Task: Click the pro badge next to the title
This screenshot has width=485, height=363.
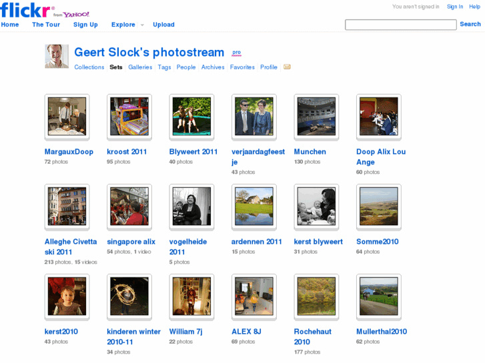Action: pyautogui.click(x=236, y=53)
